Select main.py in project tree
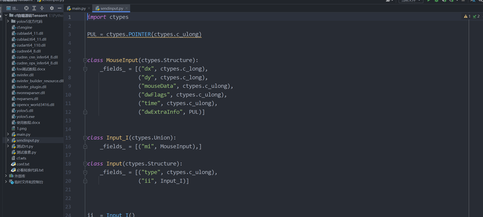Viewport: 483px width, 217px height. pyautogui.click(x=21, y=134)
